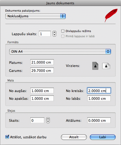The image size is (121, 145).
Task: Click the Attālums distance field
Action: coord(99,120)
